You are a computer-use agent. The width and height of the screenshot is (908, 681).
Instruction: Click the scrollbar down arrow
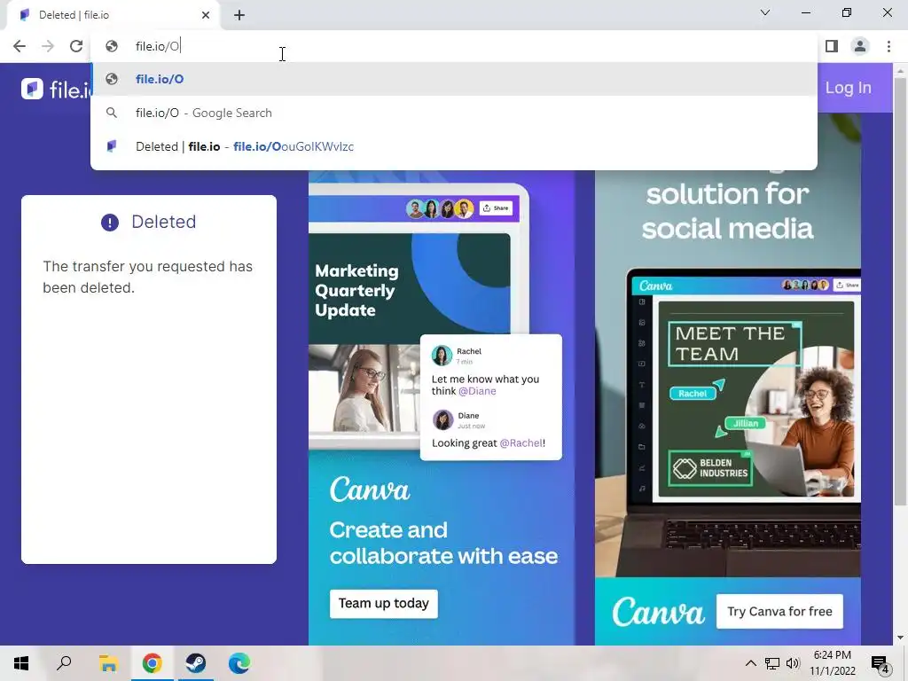(x=900, y=638)
